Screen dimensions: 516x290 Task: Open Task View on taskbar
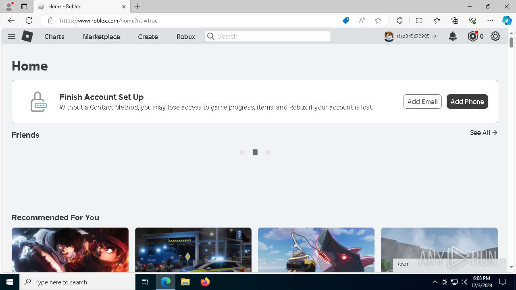(x=145, y=282)
